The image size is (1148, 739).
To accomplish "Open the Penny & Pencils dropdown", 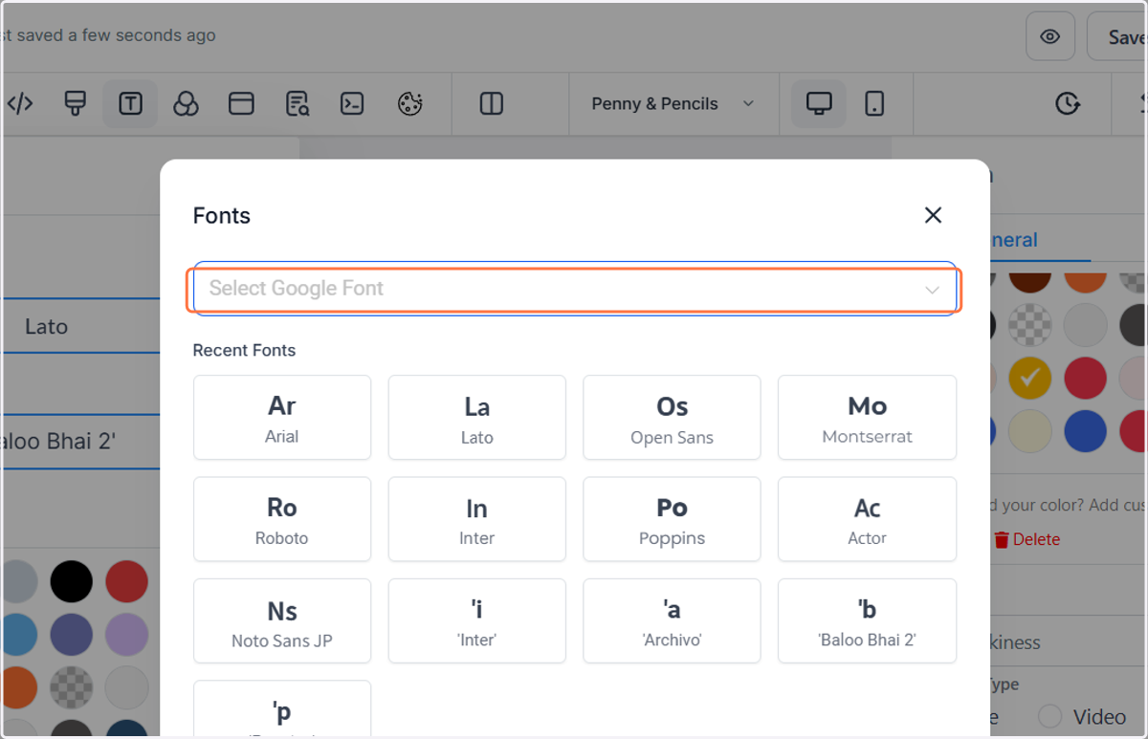I will 673,103.
